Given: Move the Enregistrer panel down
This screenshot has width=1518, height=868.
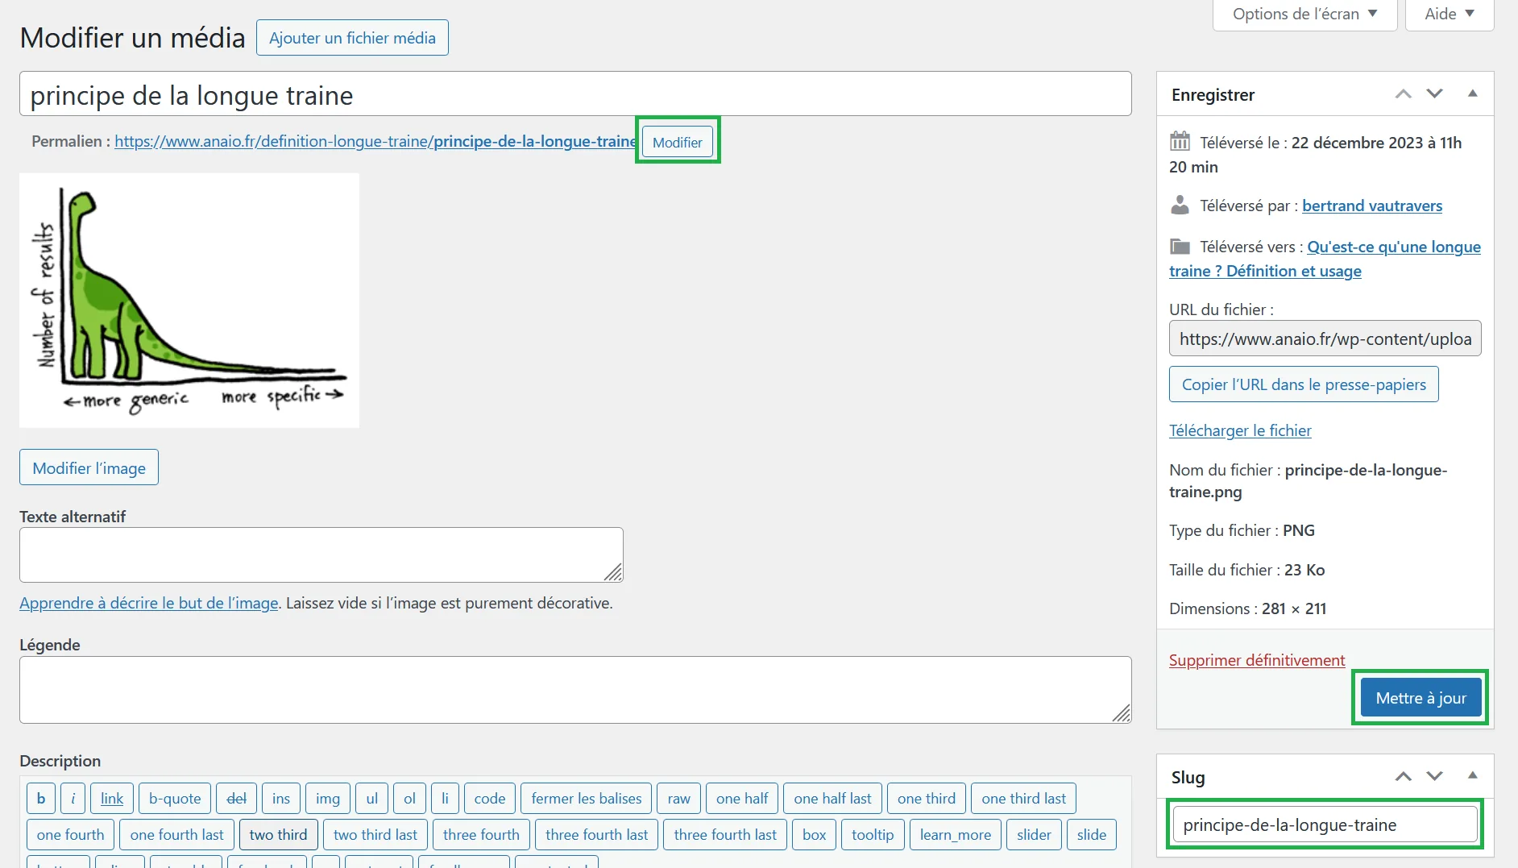Looking at the screenshot, I should [x=1434, y=93].
